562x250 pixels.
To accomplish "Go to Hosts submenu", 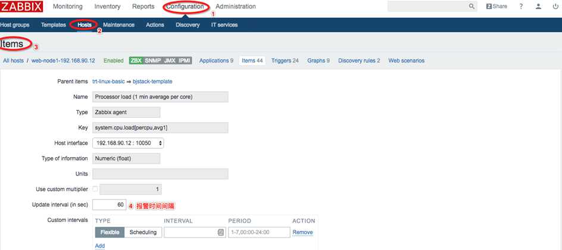I will pos(84,25).
